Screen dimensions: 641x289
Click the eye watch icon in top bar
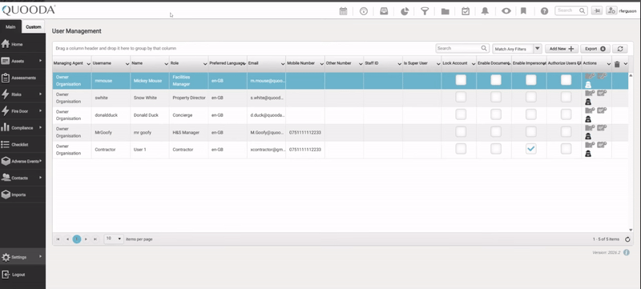click(506, 11)
